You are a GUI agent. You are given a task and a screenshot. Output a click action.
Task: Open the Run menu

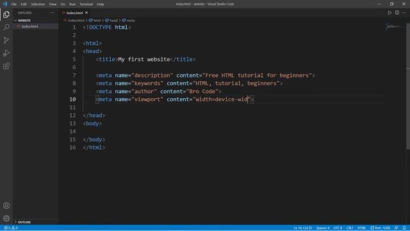coord(72,4)
